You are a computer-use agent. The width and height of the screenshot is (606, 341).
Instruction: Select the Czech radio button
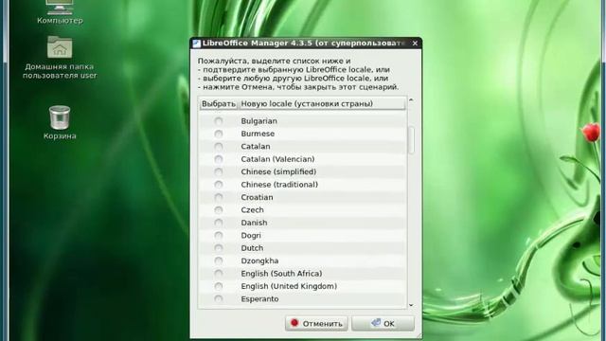point(219,210)
